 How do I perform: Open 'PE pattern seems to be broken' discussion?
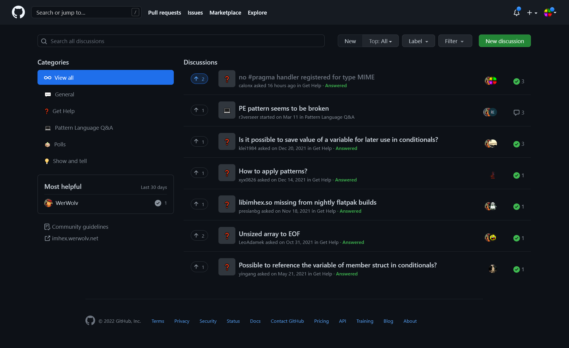coord(284,108)
